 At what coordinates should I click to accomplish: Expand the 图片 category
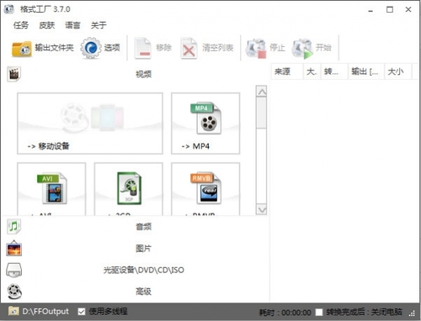[143, 248]
